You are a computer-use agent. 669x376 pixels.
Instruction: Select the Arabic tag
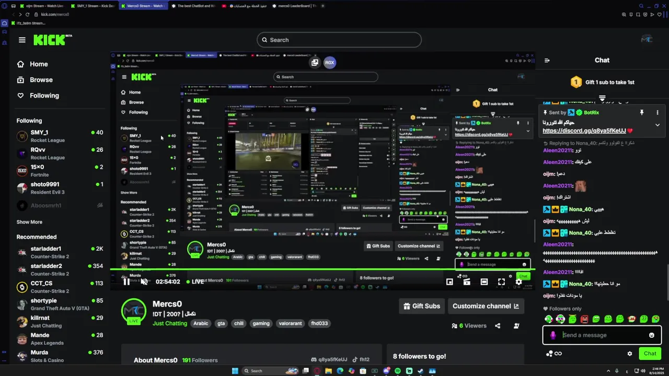click(201, 323)
